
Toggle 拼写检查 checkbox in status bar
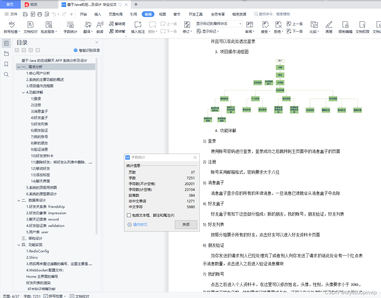pos(46,296)
